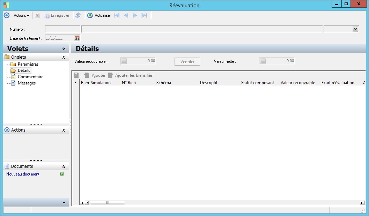Toggle the Valeur recouvrable checkbox
Image resolution: width=369 pixels, height=216 pixels.
click(124, 61)
